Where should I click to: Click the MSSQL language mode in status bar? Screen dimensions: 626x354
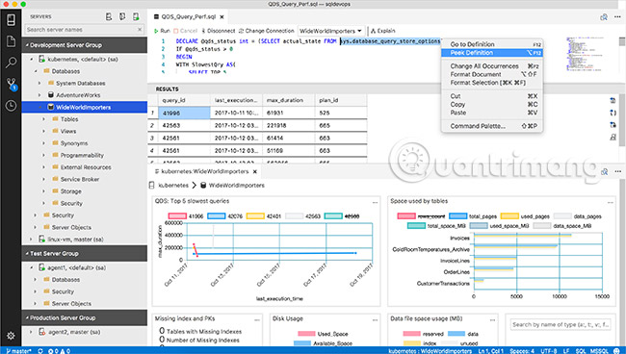pos(599,351)
